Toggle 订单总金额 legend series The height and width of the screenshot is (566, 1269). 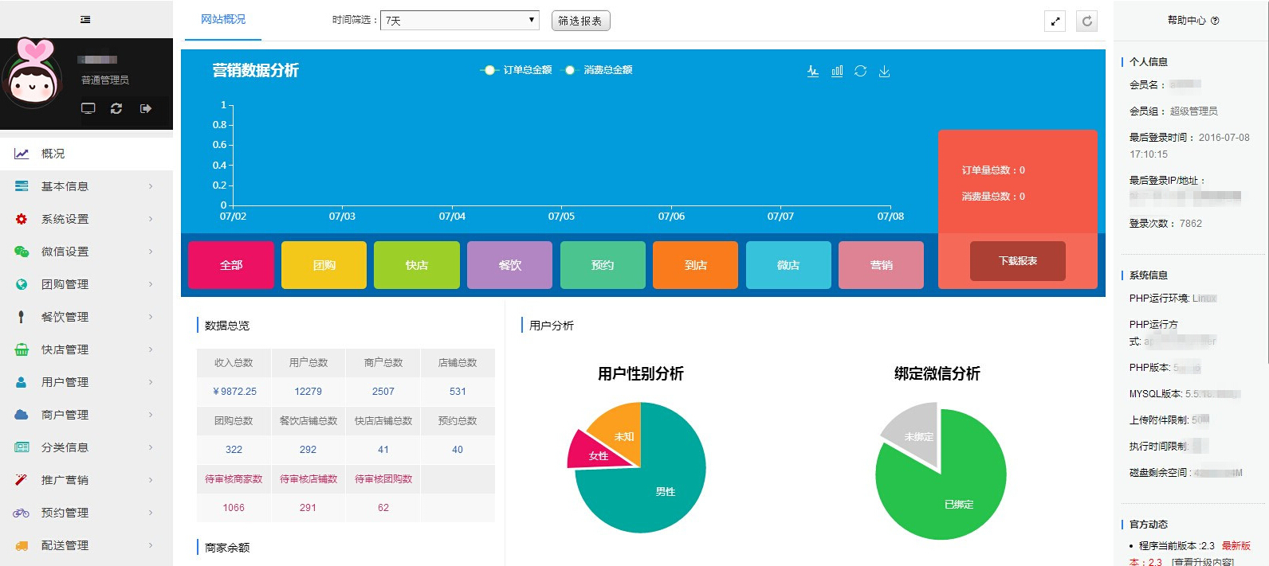pos(517,70)
